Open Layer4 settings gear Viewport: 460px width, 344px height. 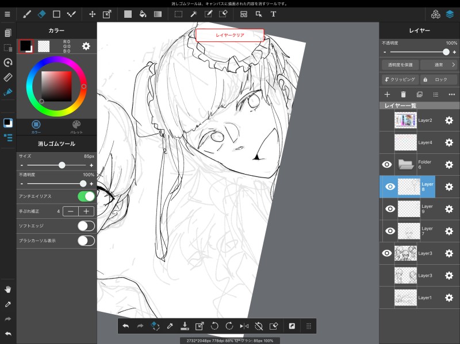[x=449, y=142]
